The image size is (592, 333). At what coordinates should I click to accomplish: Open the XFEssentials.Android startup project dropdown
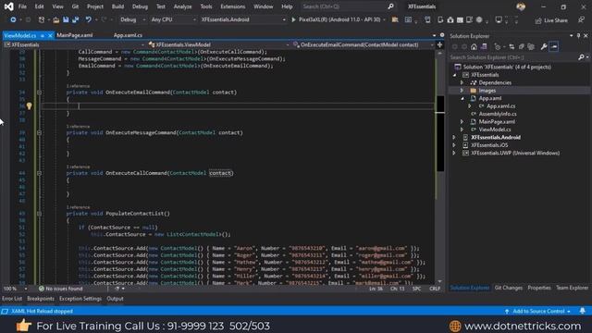pos(242,19)
